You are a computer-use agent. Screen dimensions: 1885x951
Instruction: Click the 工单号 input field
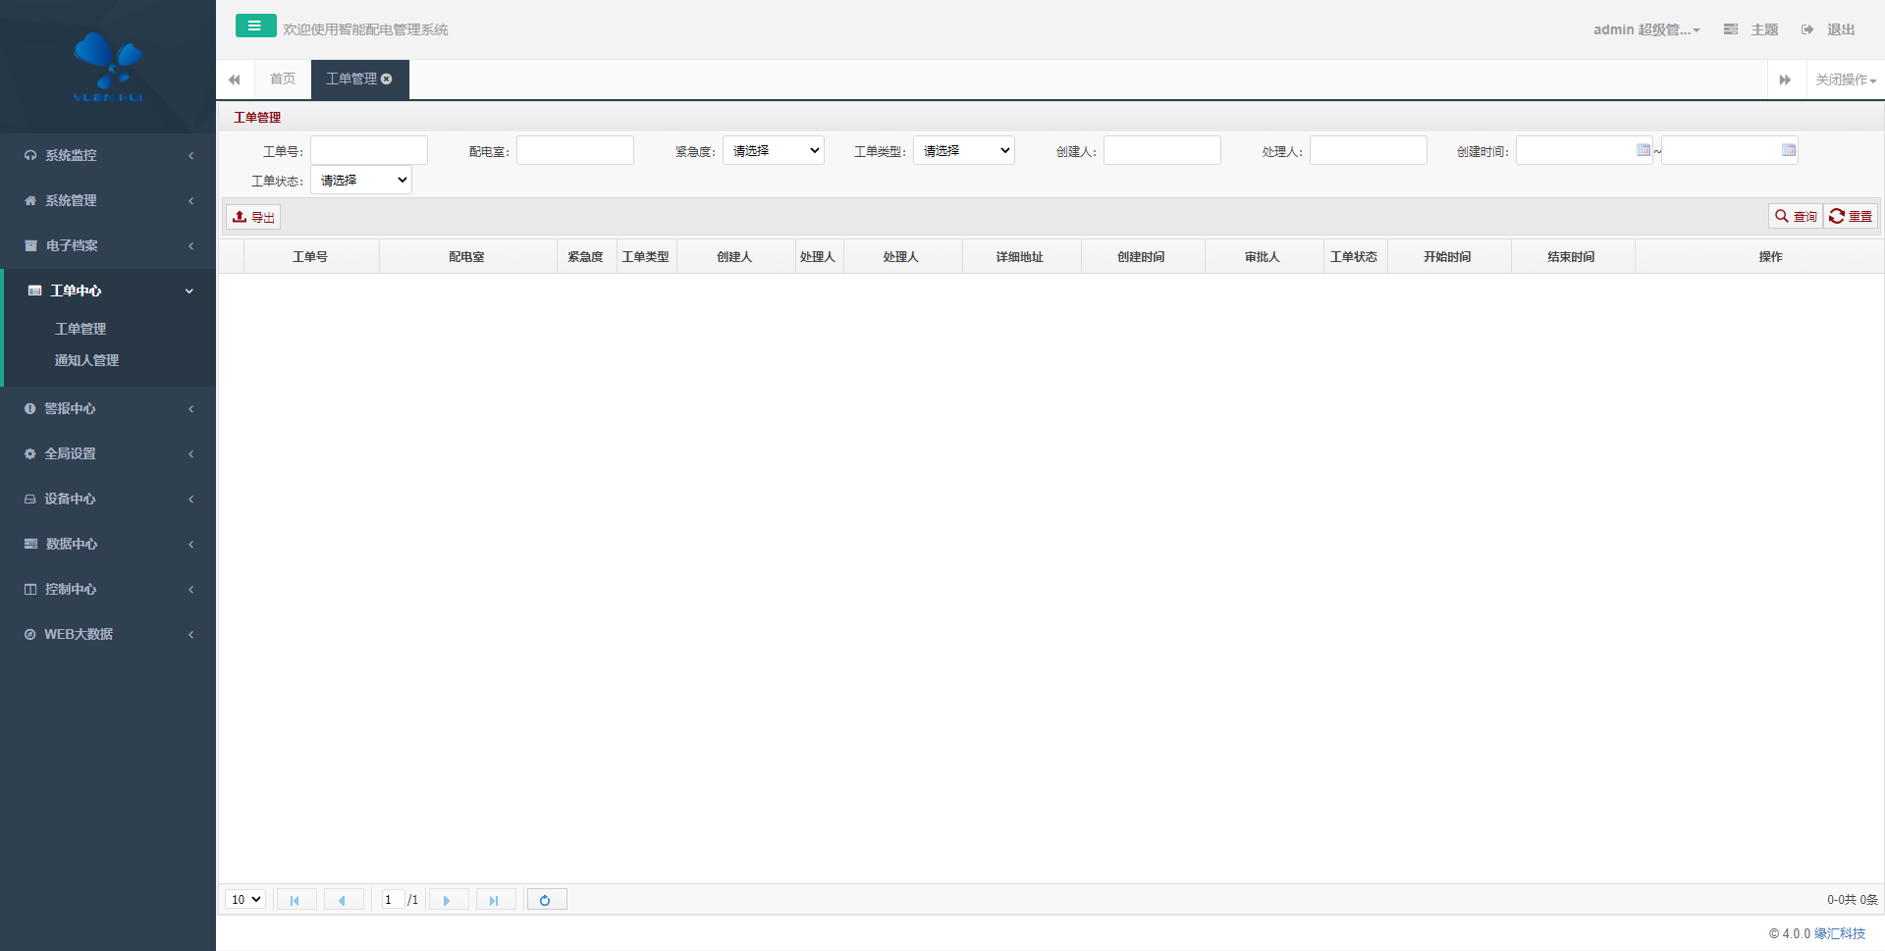[x=369, y=150]
